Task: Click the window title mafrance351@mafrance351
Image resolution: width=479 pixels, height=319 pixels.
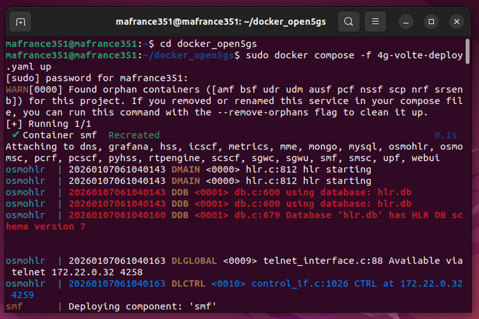Action: click(x=183, y=21)
